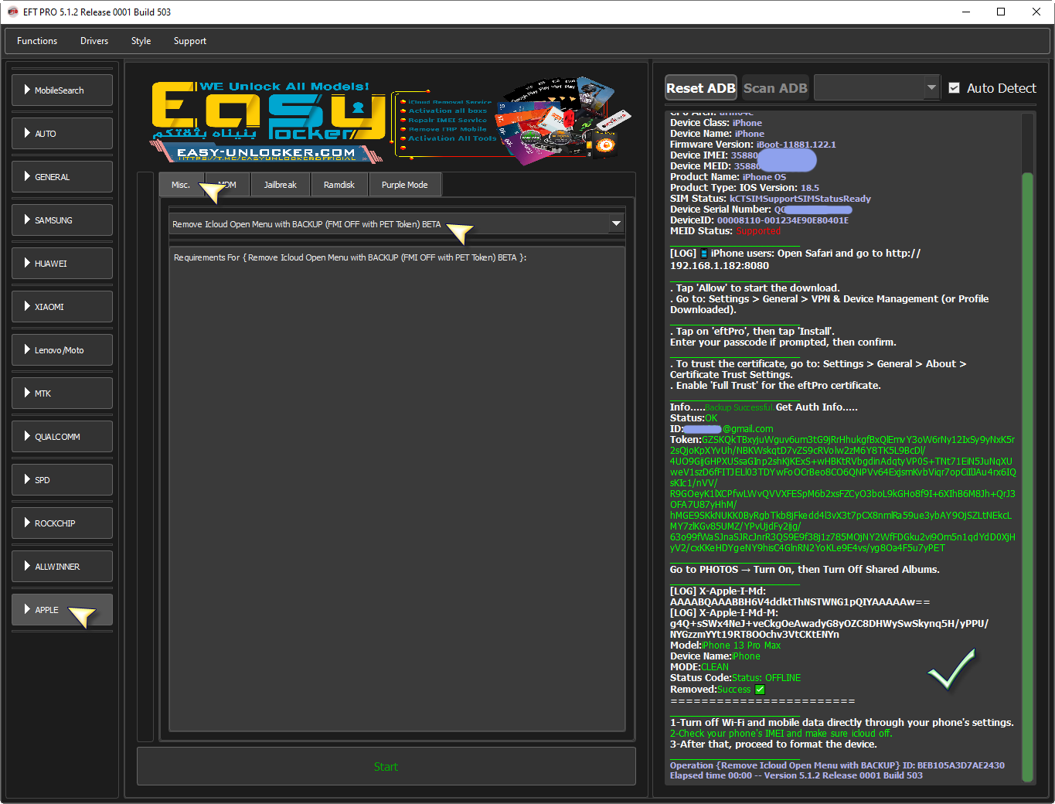Switch to the Purple Mode tab
This screenshot has height=804, width=1055.
click(405, 185)
